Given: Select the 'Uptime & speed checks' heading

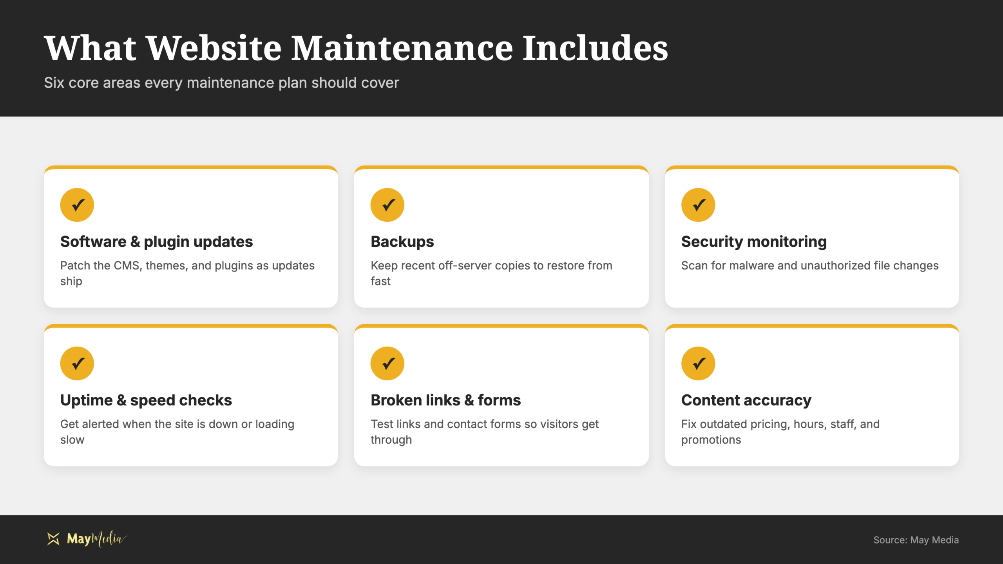Looking at the screenshot, I should 146,400.
